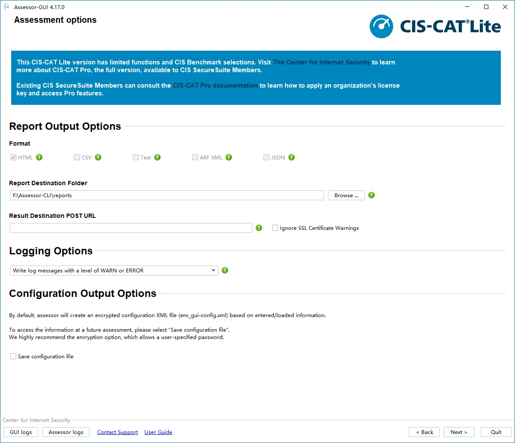Close the Assessor-GUI window

tap(505, 7)
